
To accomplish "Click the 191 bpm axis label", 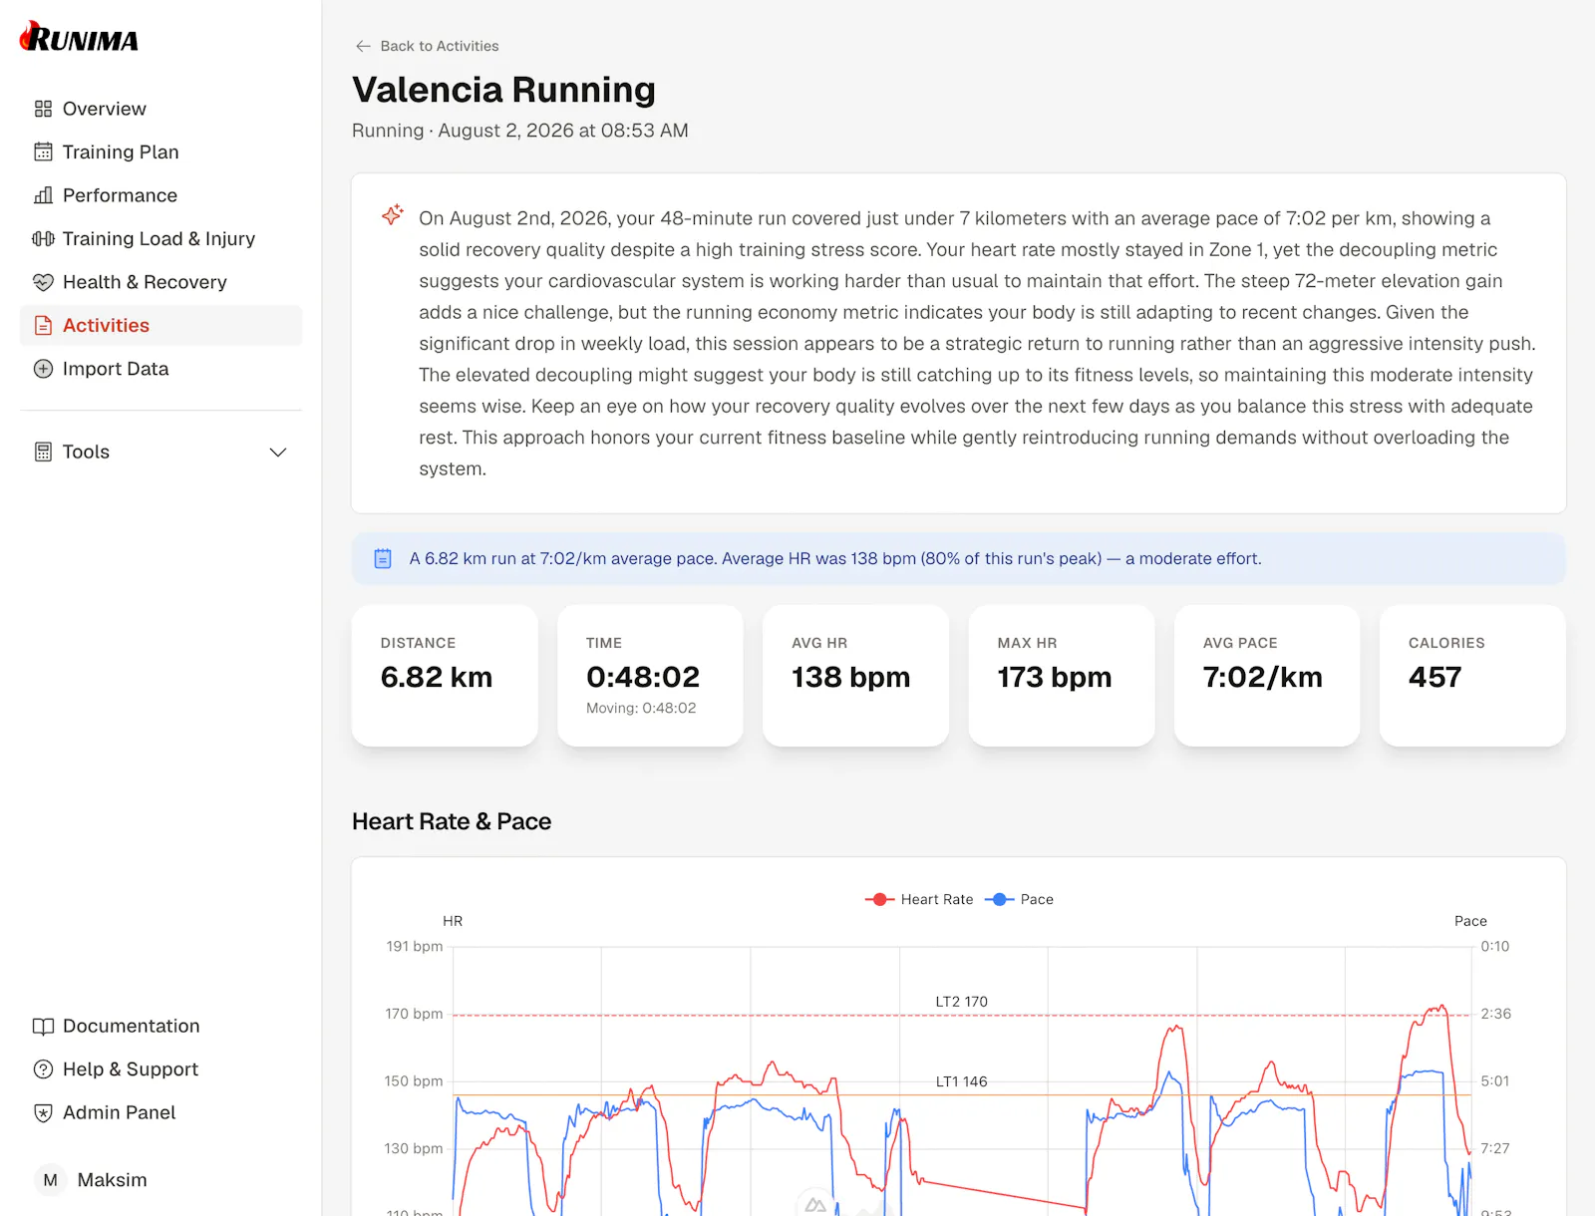I will [x=415, y=947].
